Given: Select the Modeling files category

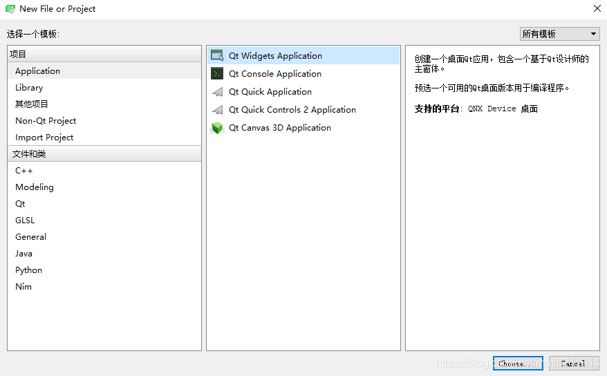Looking at the screenshot, I should (104, 187).
